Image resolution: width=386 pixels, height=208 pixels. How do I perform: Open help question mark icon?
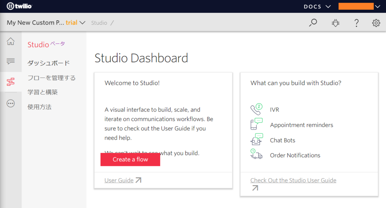[x=356, y=23]
